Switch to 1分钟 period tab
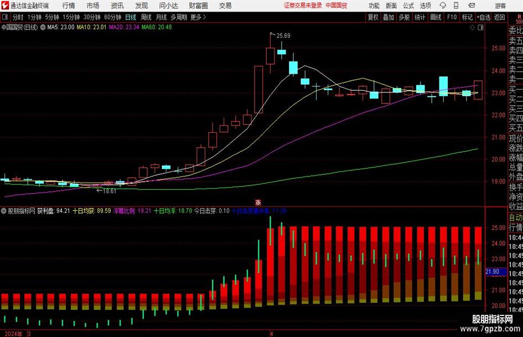 (34, 17)
